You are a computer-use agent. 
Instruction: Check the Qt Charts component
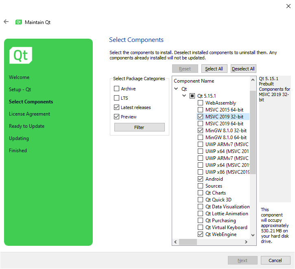(200, 193)
